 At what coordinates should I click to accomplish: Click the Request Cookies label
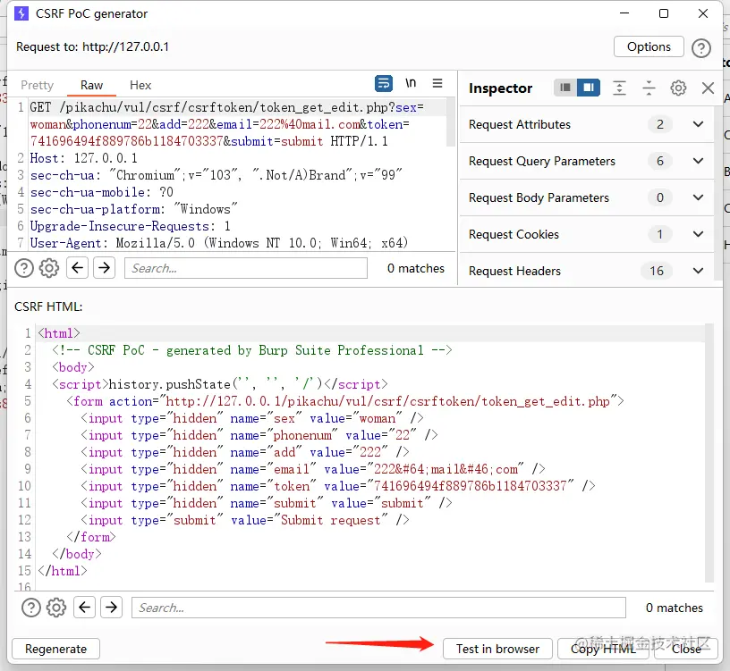coord(514,234)
